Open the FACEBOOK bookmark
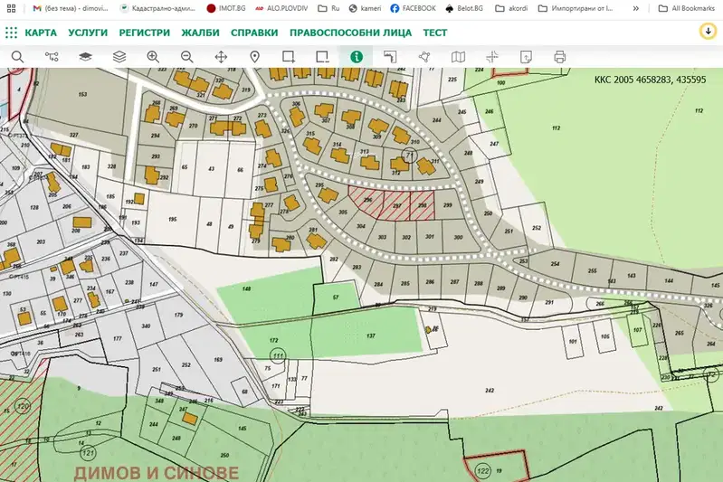 pos(413,8)
